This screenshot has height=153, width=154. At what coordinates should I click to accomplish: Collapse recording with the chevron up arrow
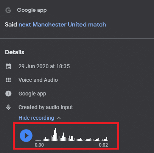(x=59, y=118)
